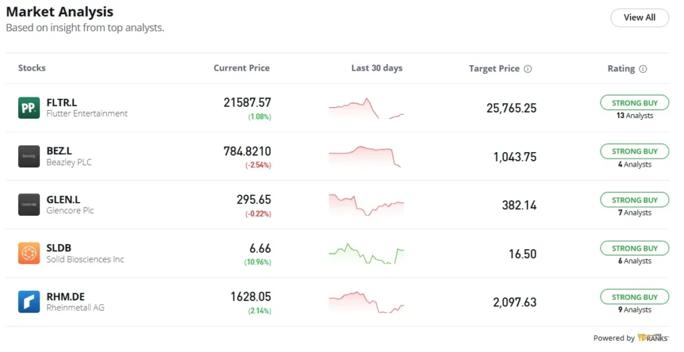Select the GLEN.L ticker symbol
This screenshot has height=352, width=684.
[63, 199]
